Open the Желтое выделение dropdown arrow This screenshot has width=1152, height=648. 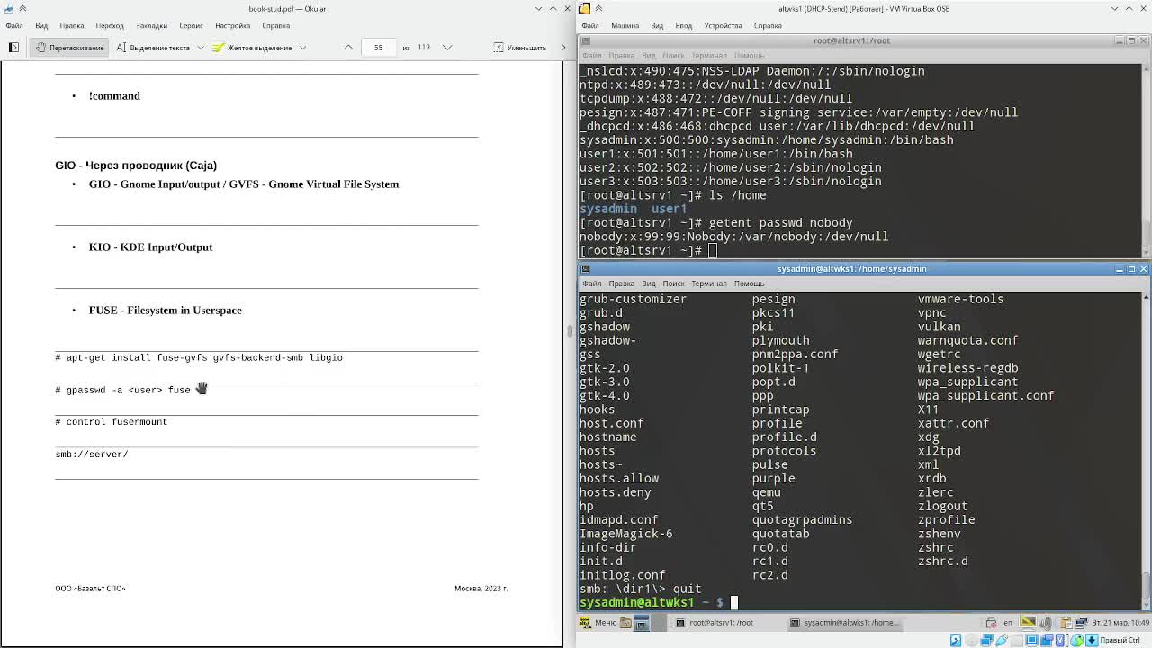tap(302, 47)
